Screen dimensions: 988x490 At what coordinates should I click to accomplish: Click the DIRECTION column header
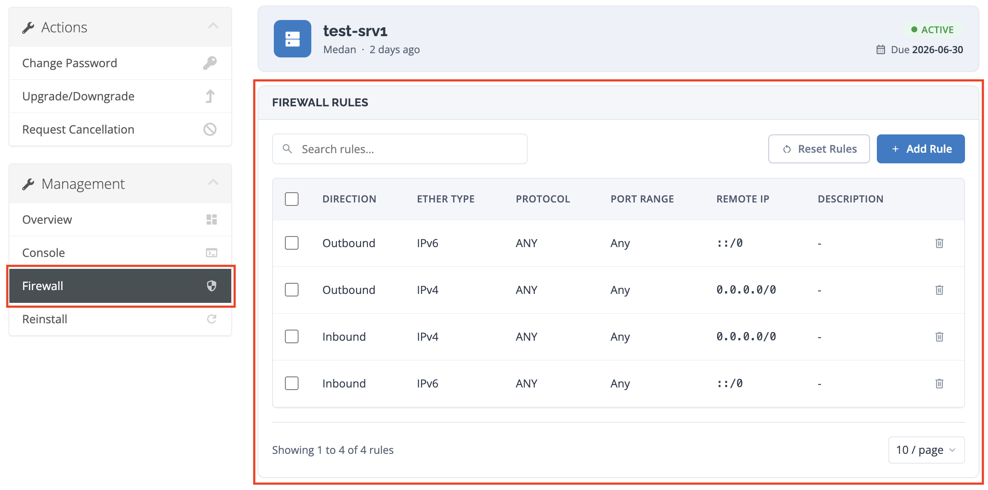click(x=349, y=199)
